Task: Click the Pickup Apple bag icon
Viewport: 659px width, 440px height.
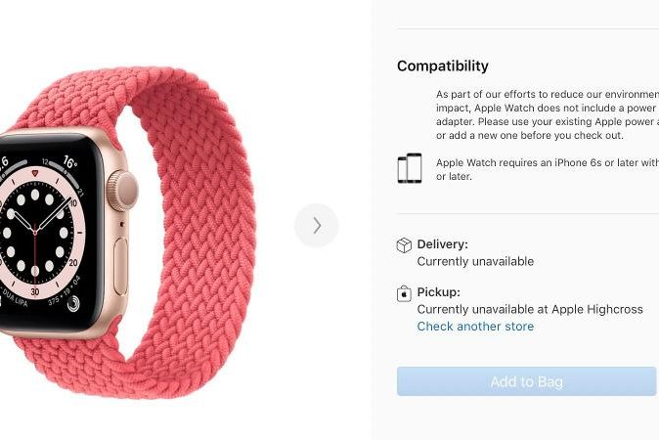Action: (x=404, y=293)
